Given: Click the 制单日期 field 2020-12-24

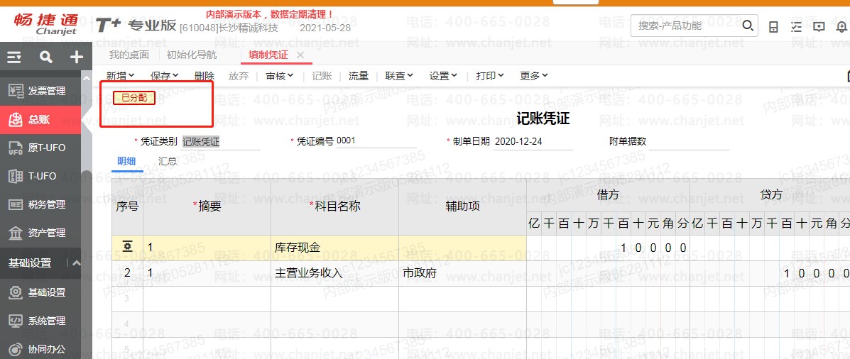Looking at the screenshot, I should [533, 142].
